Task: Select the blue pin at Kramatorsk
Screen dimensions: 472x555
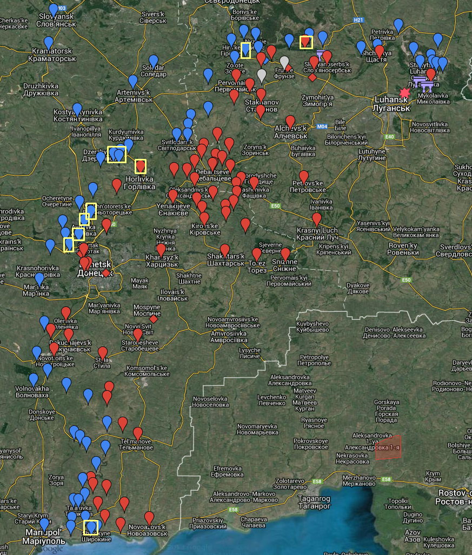Action: (49, 43)
